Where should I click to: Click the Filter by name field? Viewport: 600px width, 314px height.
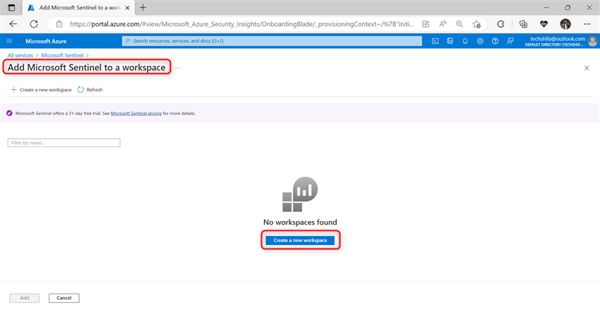(x=64, y=143)
